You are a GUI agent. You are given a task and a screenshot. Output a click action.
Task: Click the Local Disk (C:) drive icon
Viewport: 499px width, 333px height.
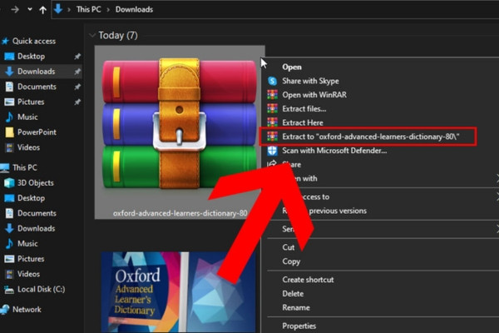pos(9,290)
